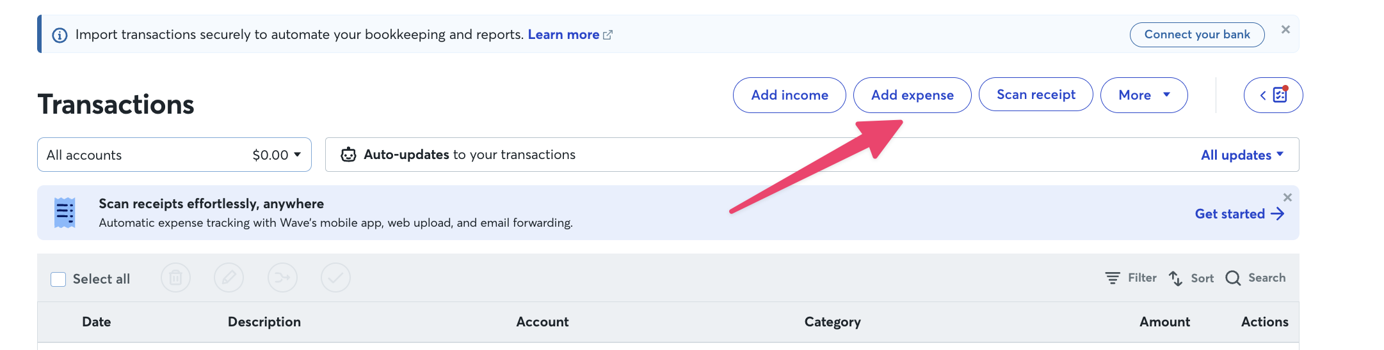
Task: Open the Filter options
Action: pos(1131,278)
